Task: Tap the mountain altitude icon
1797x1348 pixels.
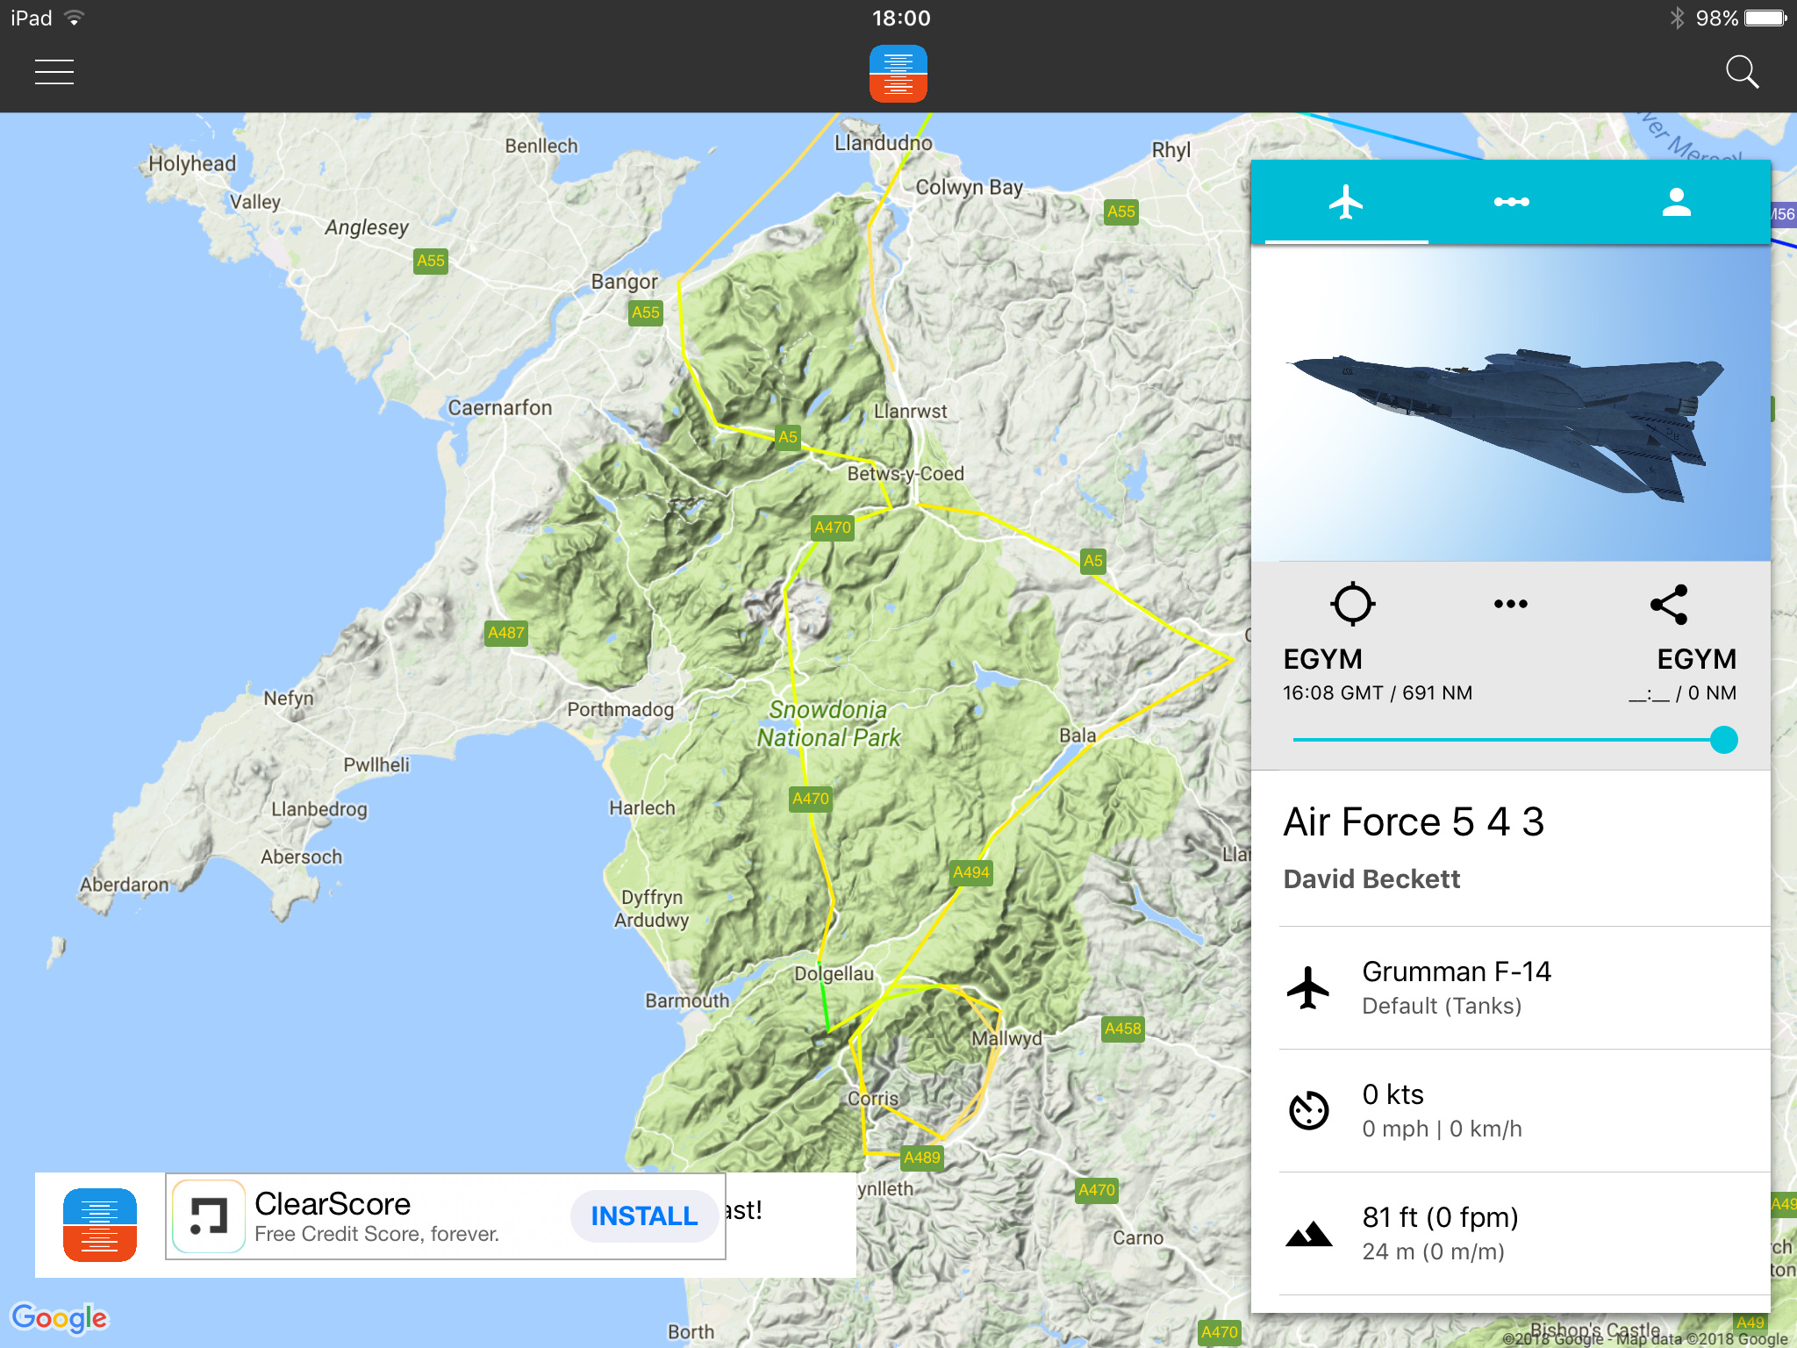Action: tap(1308, 1234)
